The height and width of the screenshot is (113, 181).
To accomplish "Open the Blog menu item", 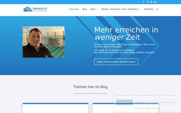I will (x=84, y=9).
